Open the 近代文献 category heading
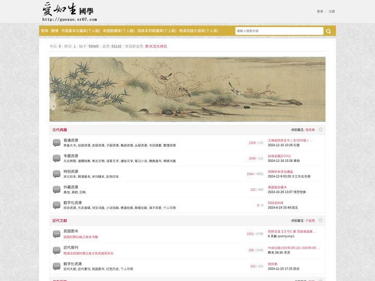Image resolution: width=375 pixels, height=281 pixels. point(59,221)
